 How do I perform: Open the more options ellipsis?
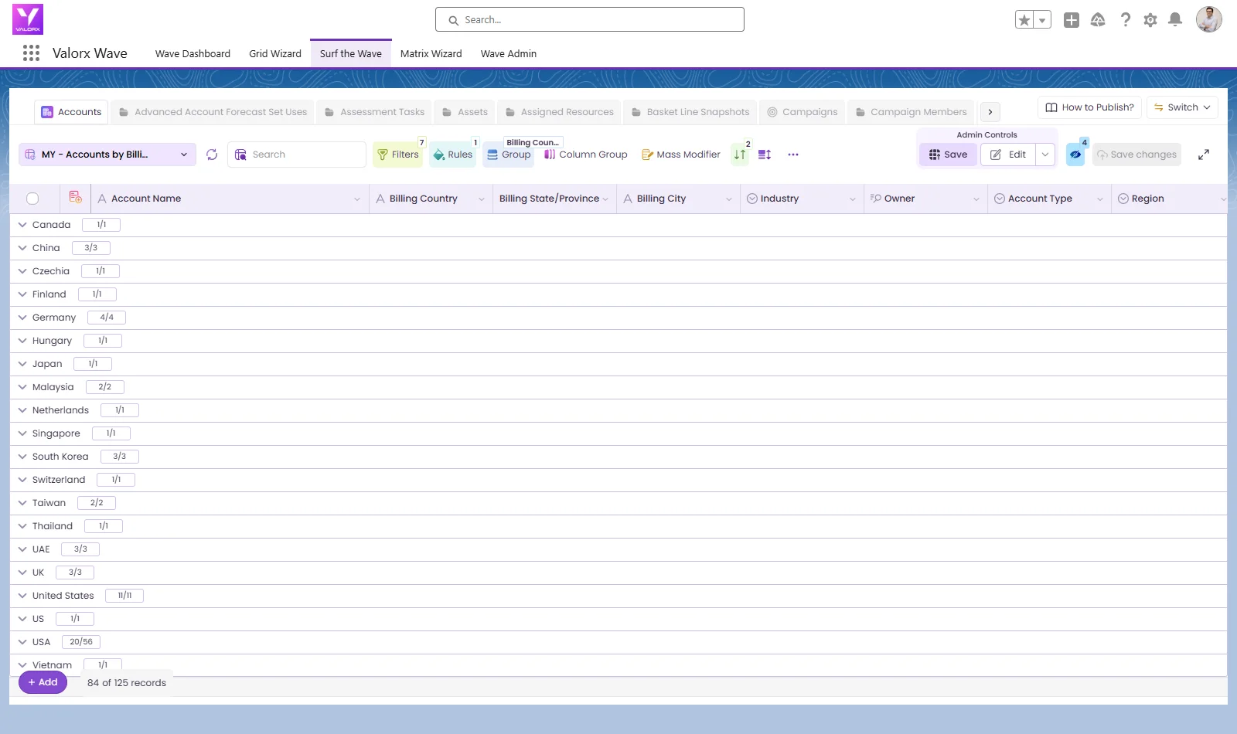click(x=793, y=155)
